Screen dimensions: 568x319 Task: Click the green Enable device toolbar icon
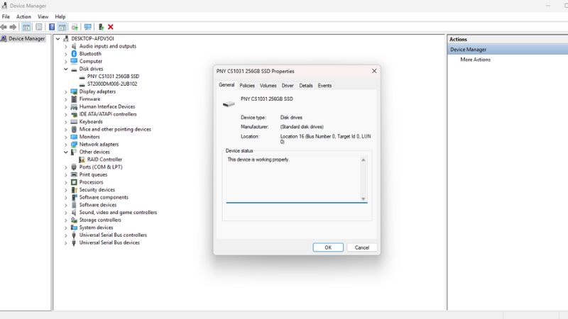click(101, 27)
